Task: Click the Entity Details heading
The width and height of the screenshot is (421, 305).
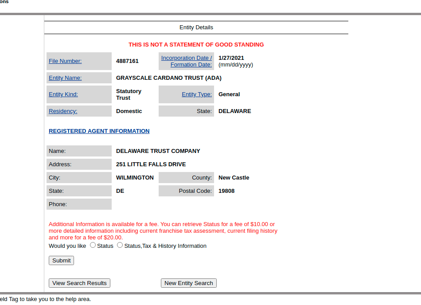Action: pyautogui.click(x=196, y=27)
